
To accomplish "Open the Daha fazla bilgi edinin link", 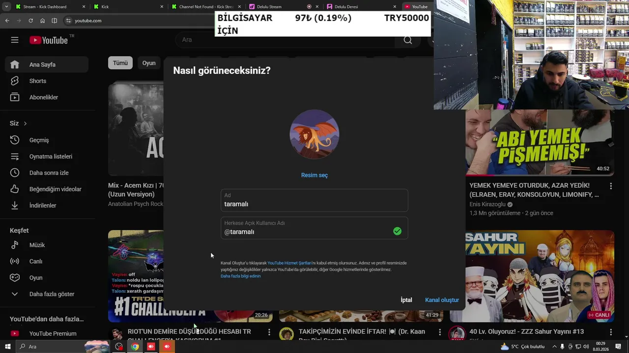I will point(241,276).
